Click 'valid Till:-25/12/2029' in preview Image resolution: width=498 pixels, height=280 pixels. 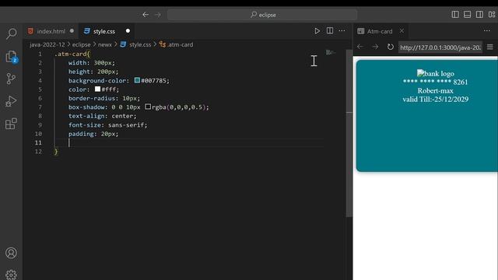pos(436,100)
